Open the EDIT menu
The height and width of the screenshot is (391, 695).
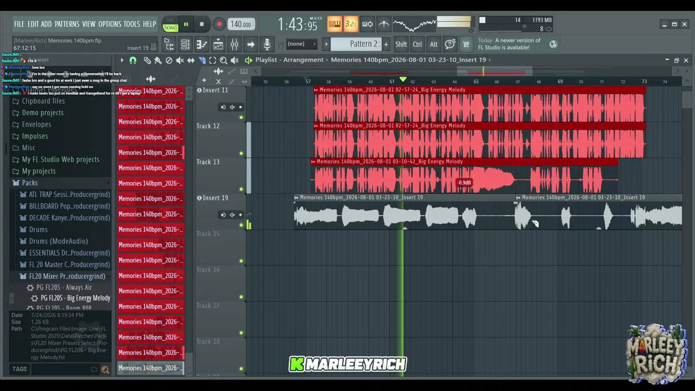point(33,24)
